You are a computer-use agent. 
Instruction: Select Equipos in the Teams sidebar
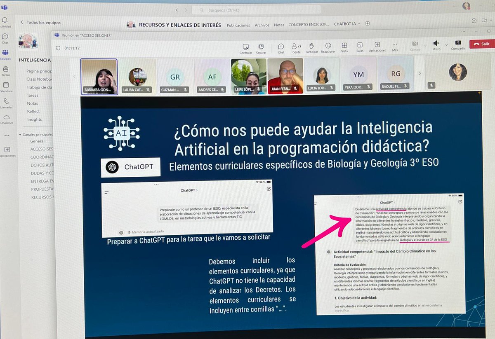(x=5, y=53)
